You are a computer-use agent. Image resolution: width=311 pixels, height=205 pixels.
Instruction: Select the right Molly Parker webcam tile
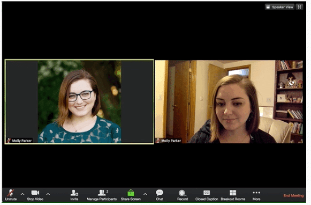(x=229, y=101)
